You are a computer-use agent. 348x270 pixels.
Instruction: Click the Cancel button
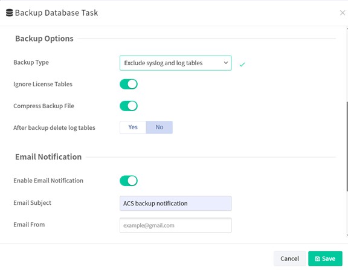pos(289,259)
